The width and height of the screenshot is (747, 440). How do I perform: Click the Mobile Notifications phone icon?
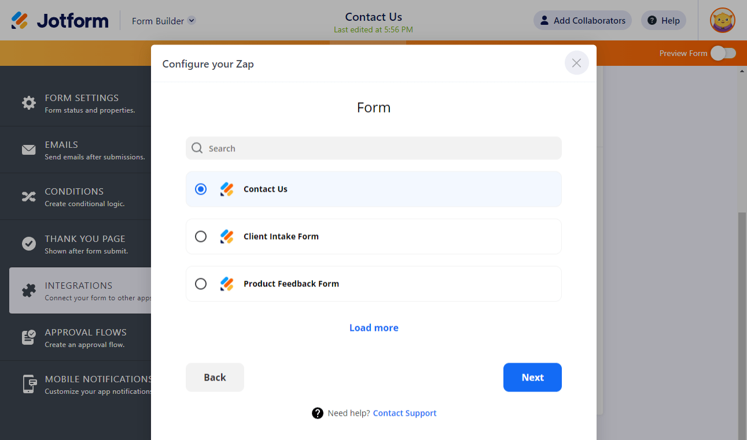[29, 384]
